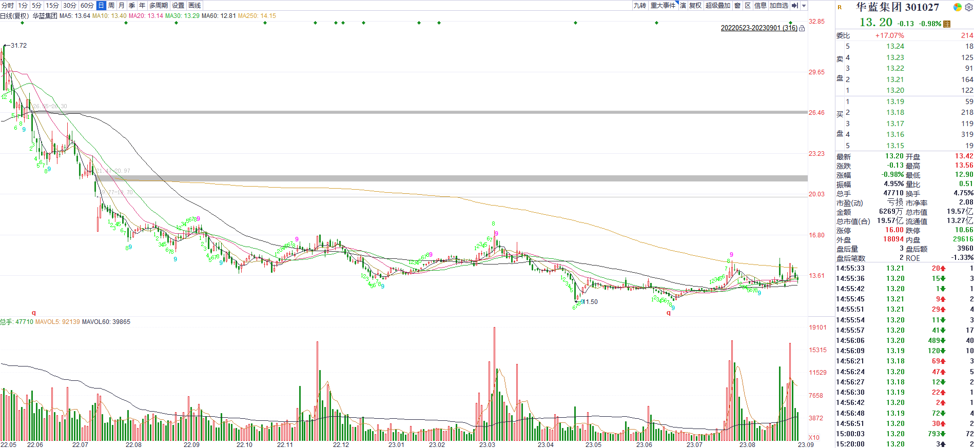Switch to 周 weekly period
This screenshot has height=448, width=974.
coord(111,6)
